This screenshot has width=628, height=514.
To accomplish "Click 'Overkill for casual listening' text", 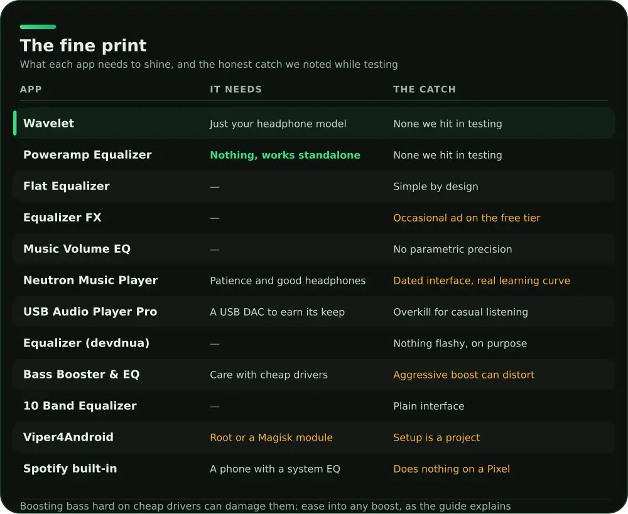I will pos(460,312).
